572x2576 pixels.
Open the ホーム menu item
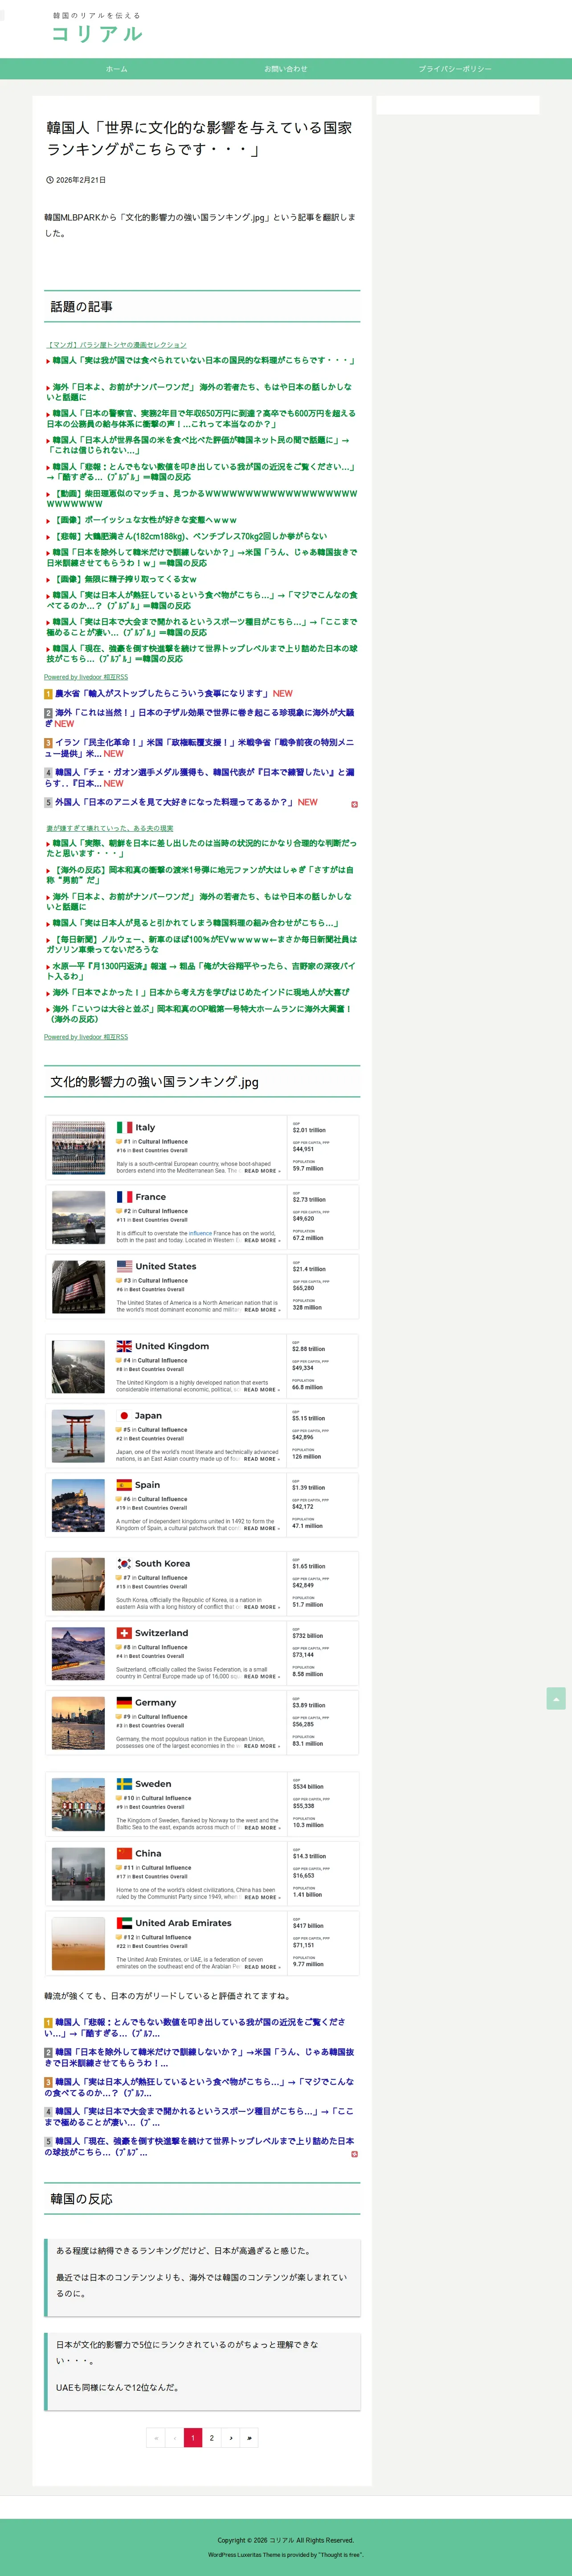coord(117,69)
